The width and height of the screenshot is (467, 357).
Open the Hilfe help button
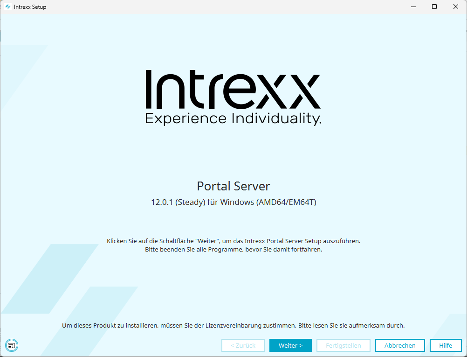(445, 345)
